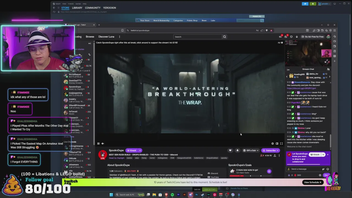The height and width of the screenshot is (198, 352).
Task: Open the Dead by Daylight category link
Action: pos(117,158)
